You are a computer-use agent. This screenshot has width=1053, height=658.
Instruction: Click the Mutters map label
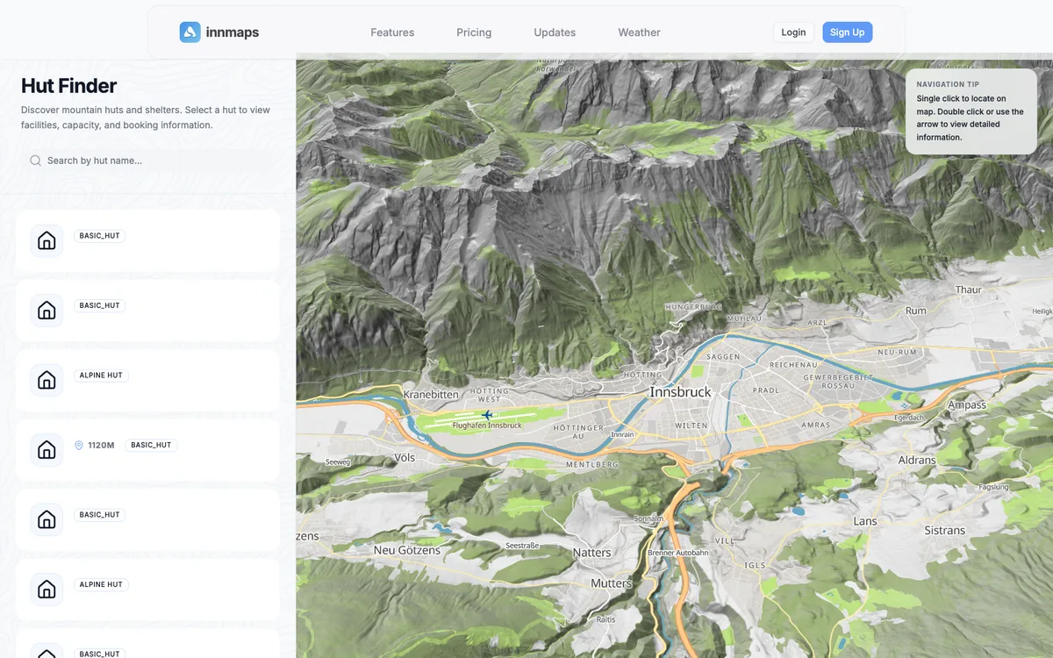[611, 583]
